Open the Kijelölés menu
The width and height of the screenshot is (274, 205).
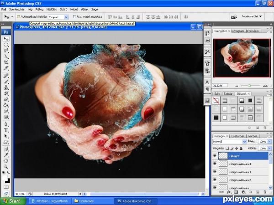click(52, 10)
